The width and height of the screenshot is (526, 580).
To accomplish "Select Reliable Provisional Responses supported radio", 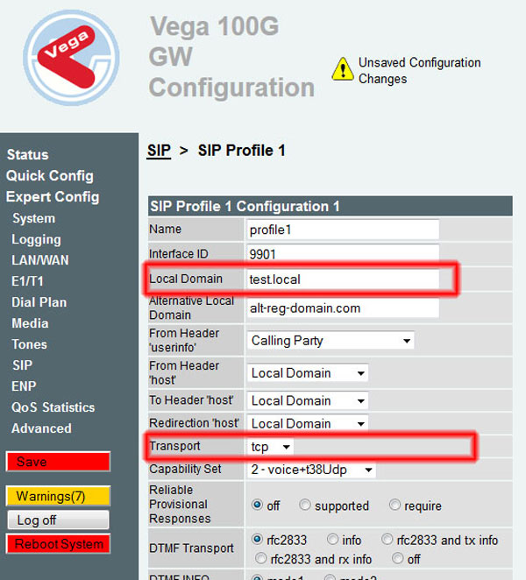I will (x=305, y=505).
